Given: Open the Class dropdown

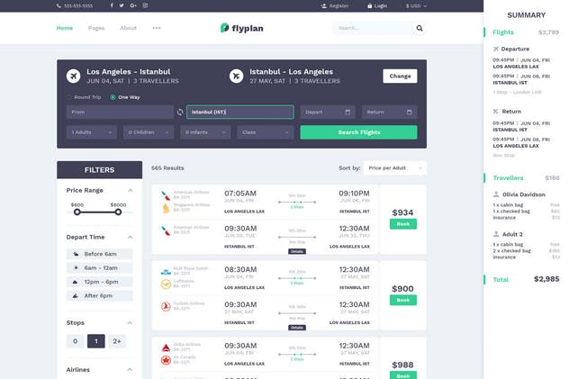Looking at the screenshot, I should coord(266,132).
